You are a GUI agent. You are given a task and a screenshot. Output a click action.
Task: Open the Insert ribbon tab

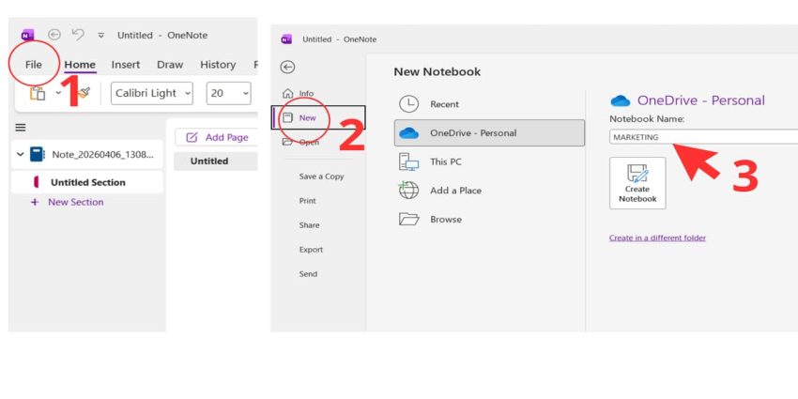click(x=126, y=65)
